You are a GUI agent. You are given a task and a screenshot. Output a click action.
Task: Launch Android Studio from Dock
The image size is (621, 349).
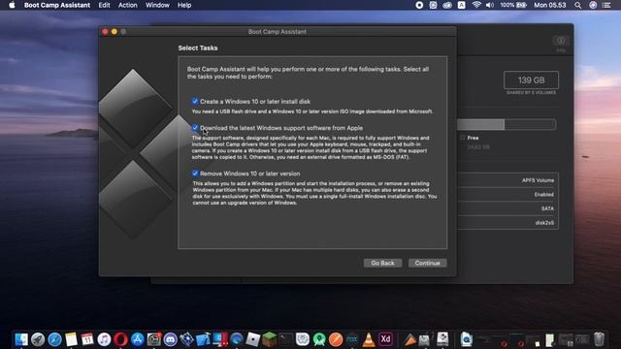click(x=319, y=339)
